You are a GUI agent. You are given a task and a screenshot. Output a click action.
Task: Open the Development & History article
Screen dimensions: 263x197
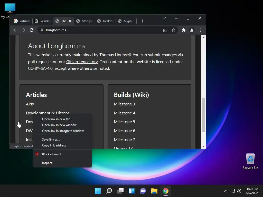pos(48,113)
